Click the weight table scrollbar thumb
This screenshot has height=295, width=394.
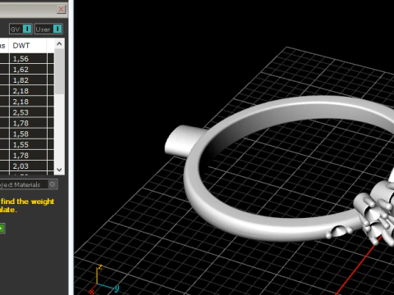click(x=59, y=71)
